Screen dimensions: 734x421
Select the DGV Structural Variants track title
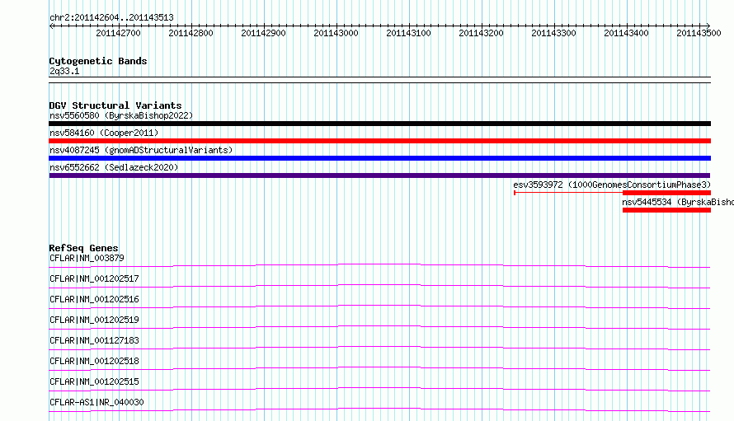[x=115, y=105]
